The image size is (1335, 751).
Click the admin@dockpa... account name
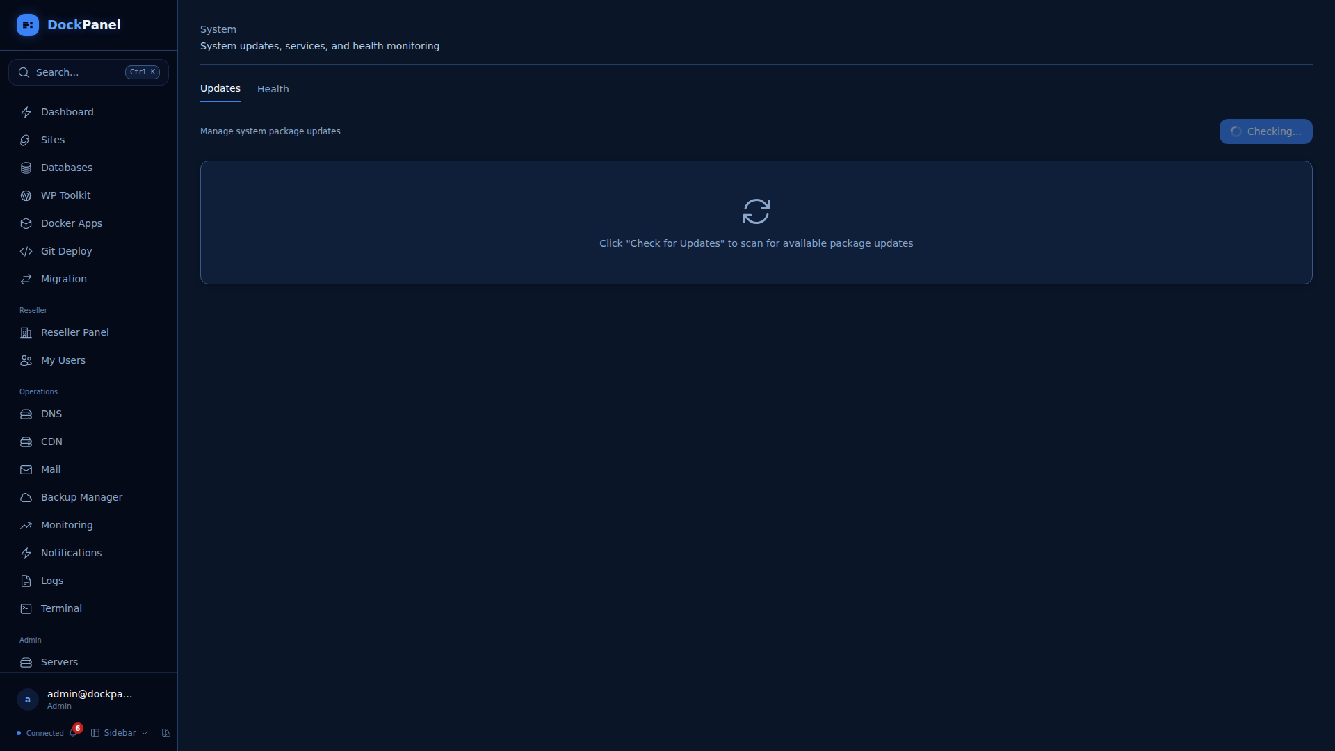pyautogui.click(x=90, y=694)
